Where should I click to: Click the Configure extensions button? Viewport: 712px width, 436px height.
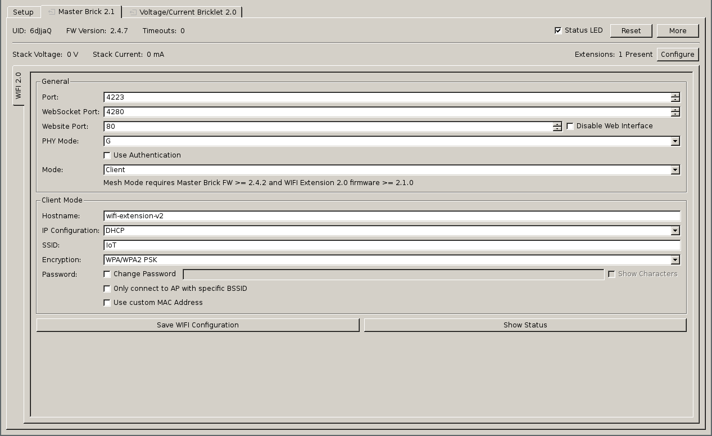click(x=677, y=54)
